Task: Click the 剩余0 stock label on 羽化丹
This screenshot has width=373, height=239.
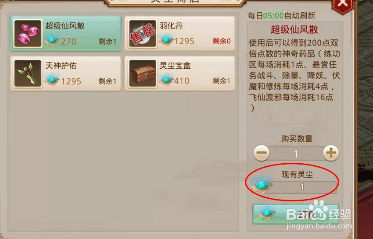Action: click(222, 41)
